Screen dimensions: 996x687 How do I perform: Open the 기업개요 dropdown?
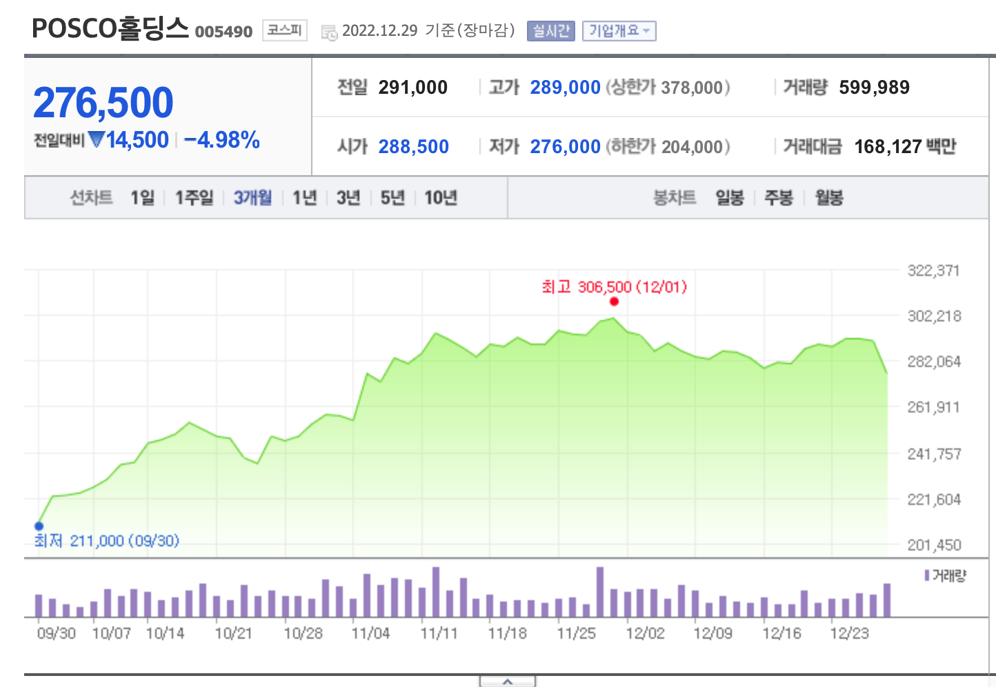click(619, 31)
